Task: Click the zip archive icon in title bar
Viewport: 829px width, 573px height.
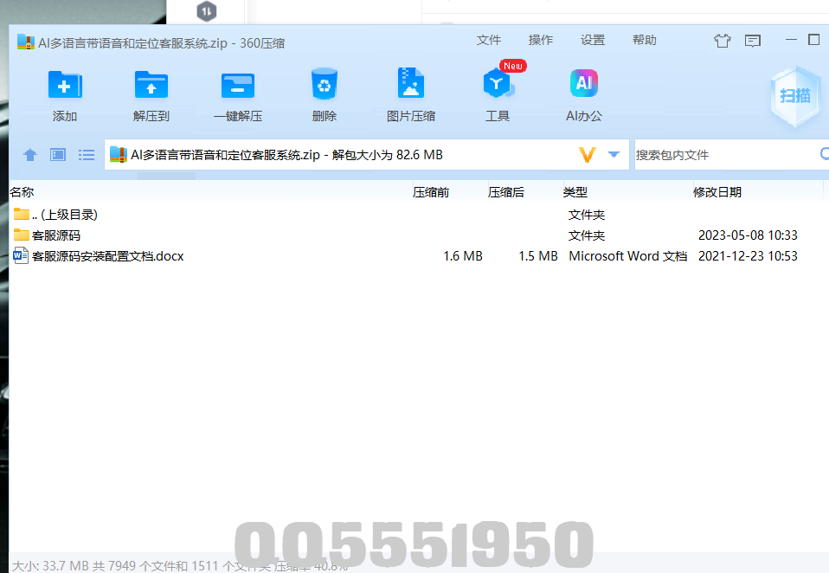Action: click(25, 42)
